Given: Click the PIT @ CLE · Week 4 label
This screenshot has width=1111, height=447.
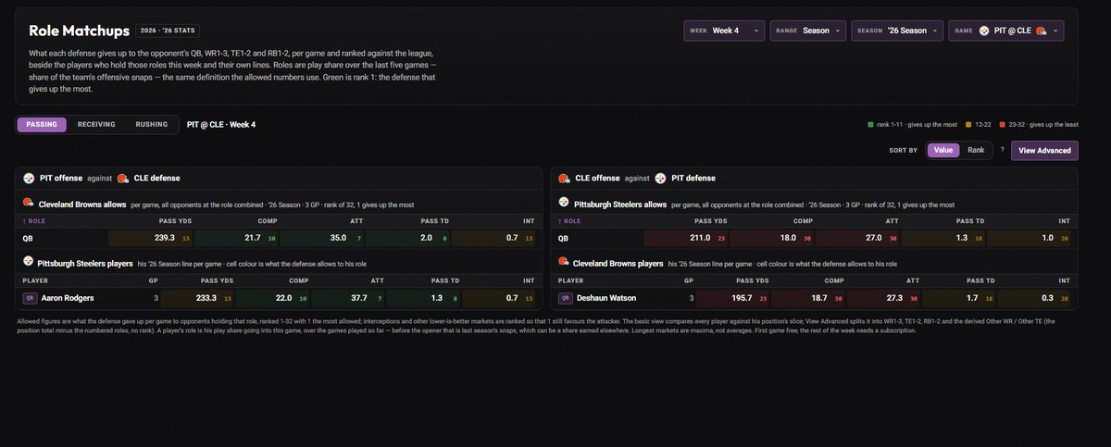Looking at the screenshot, I should click(221, 125).
